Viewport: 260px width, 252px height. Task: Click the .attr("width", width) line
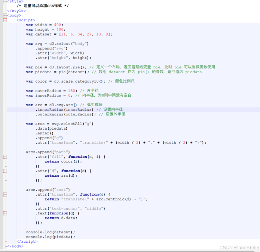(60, 53)
